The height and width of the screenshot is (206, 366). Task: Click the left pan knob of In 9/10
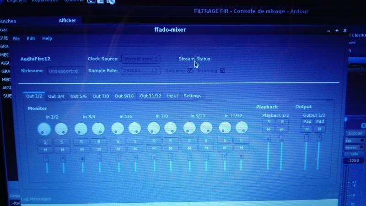189,128
